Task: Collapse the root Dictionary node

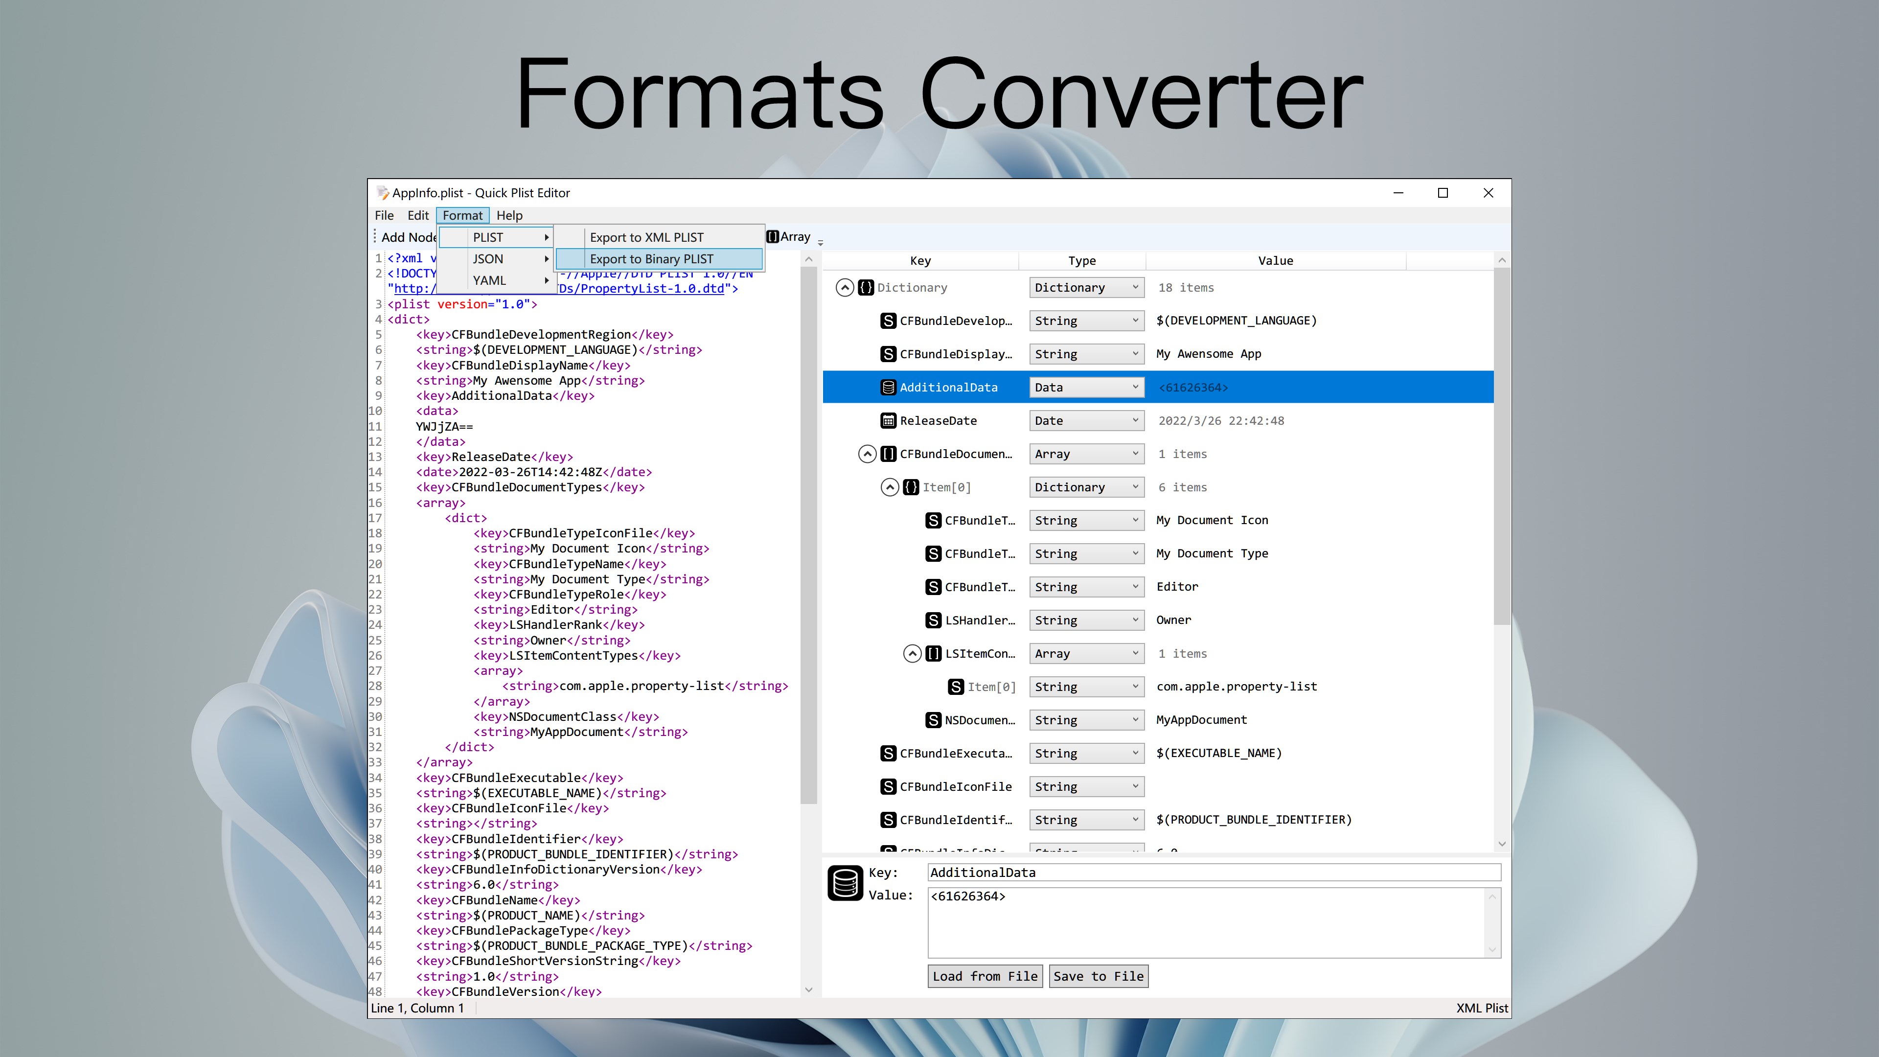Action: point(845,287)
